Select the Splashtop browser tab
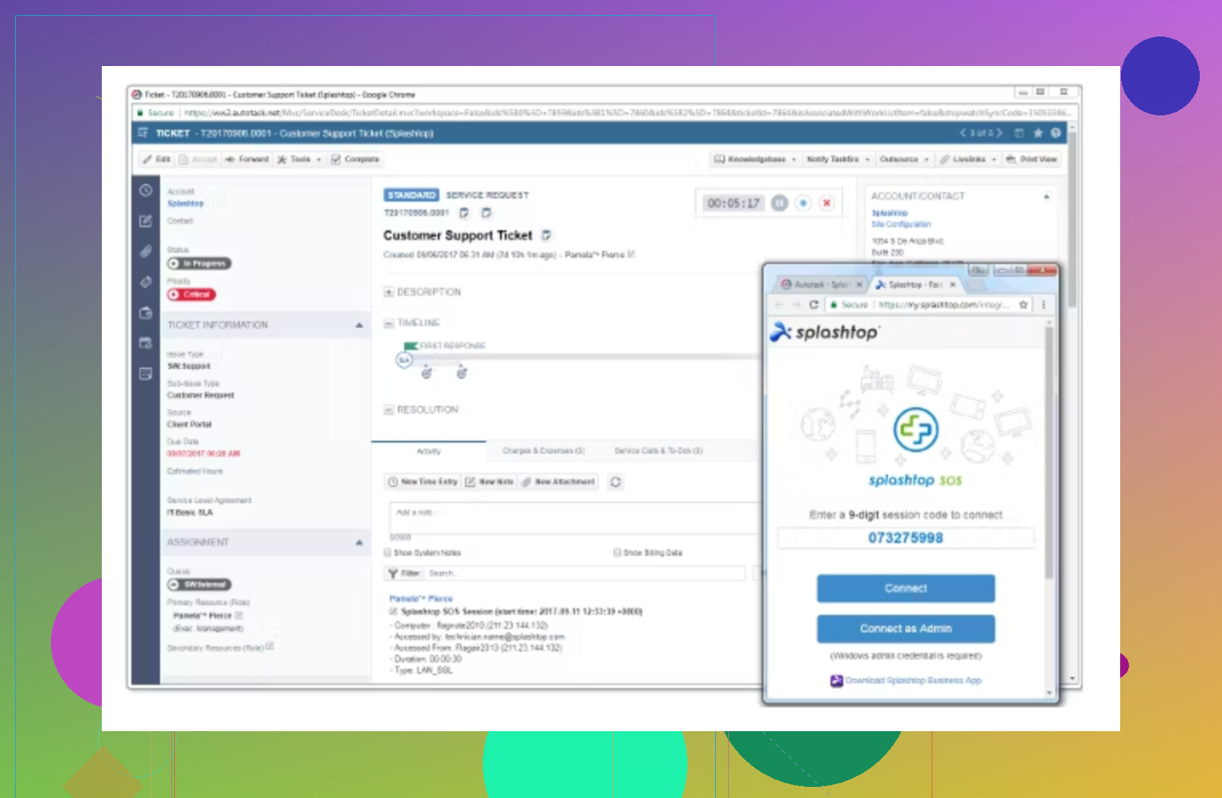The width and height of the screenshot is (1222, 798). 915,284
